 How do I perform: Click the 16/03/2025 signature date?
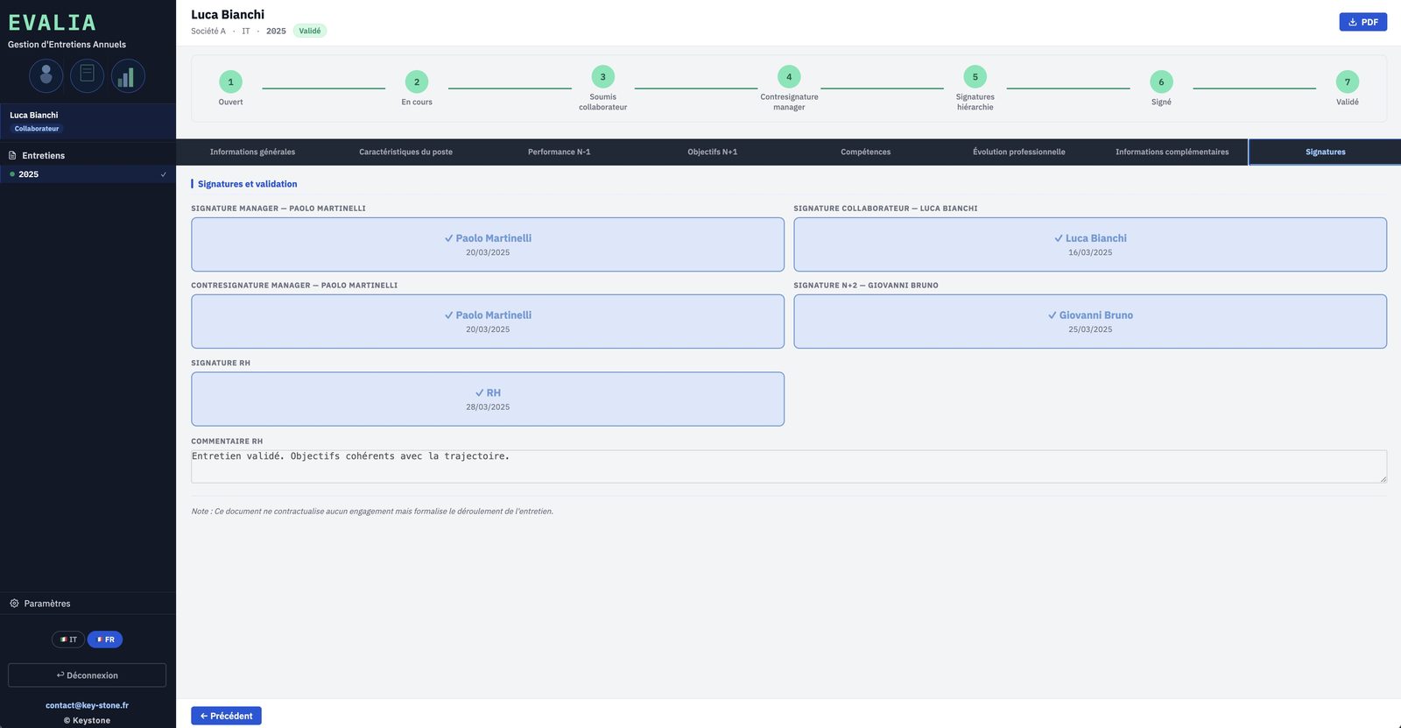(x=1090, y=252)
